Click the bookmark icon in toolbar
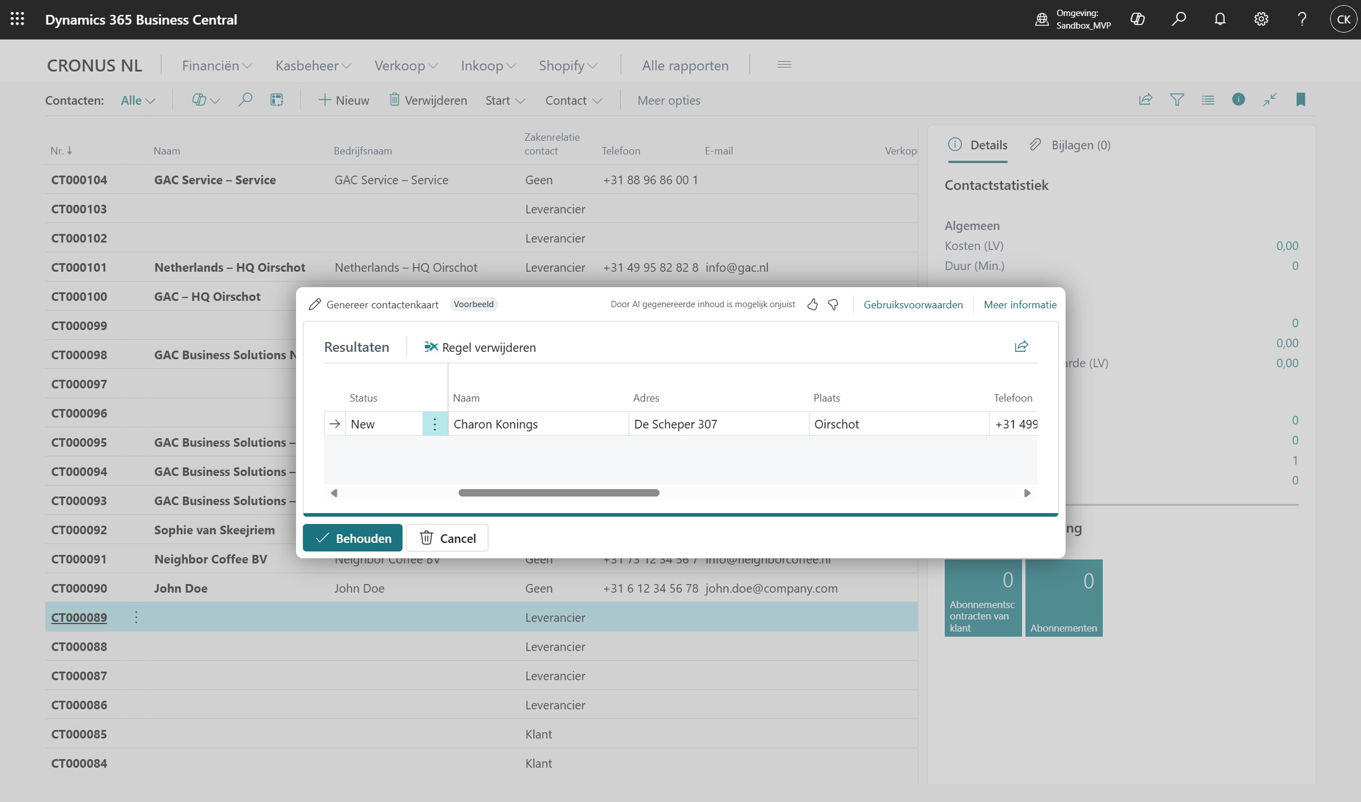 [x=1300, y=100]
